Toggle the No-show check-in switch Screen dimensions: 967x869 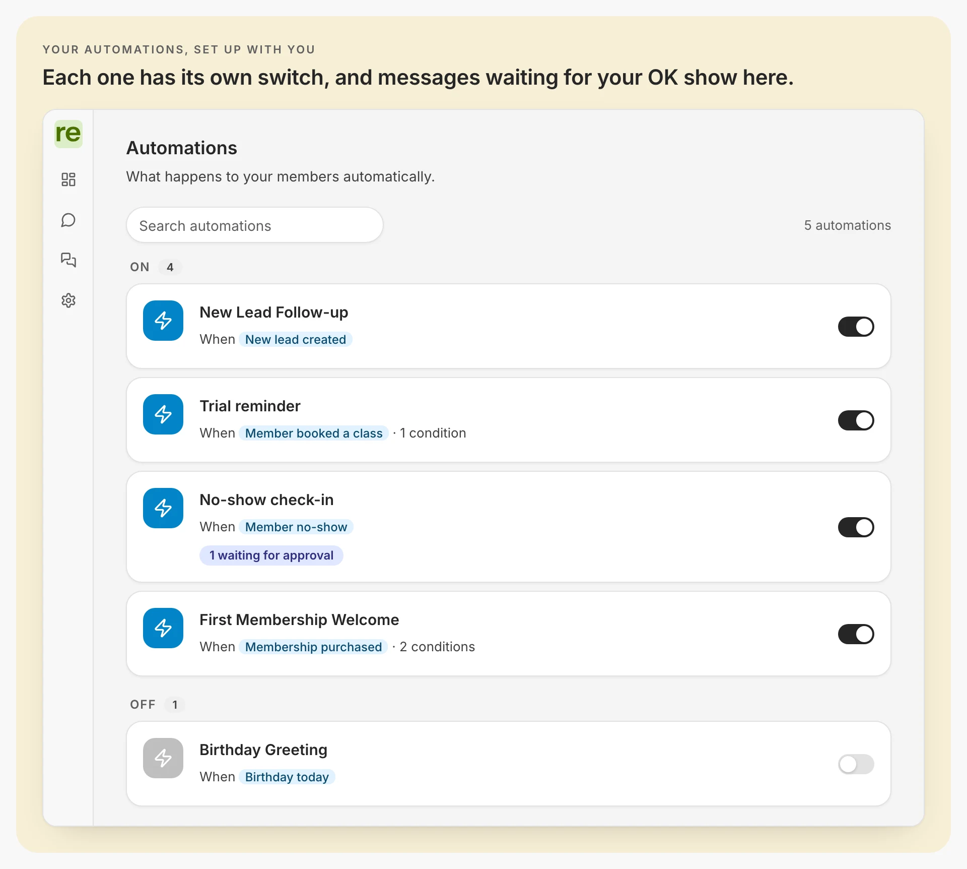pos(856,527)
